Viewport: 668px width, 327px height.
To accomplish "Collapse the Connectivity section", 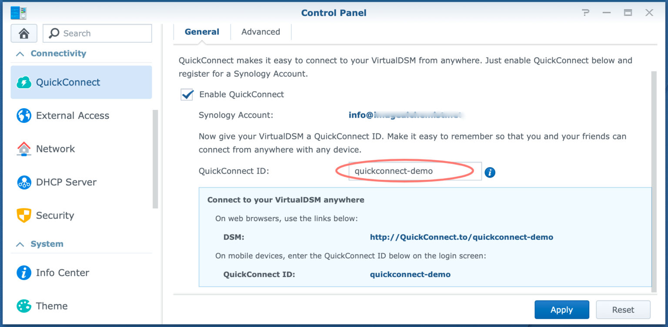I will click(20, 53).
